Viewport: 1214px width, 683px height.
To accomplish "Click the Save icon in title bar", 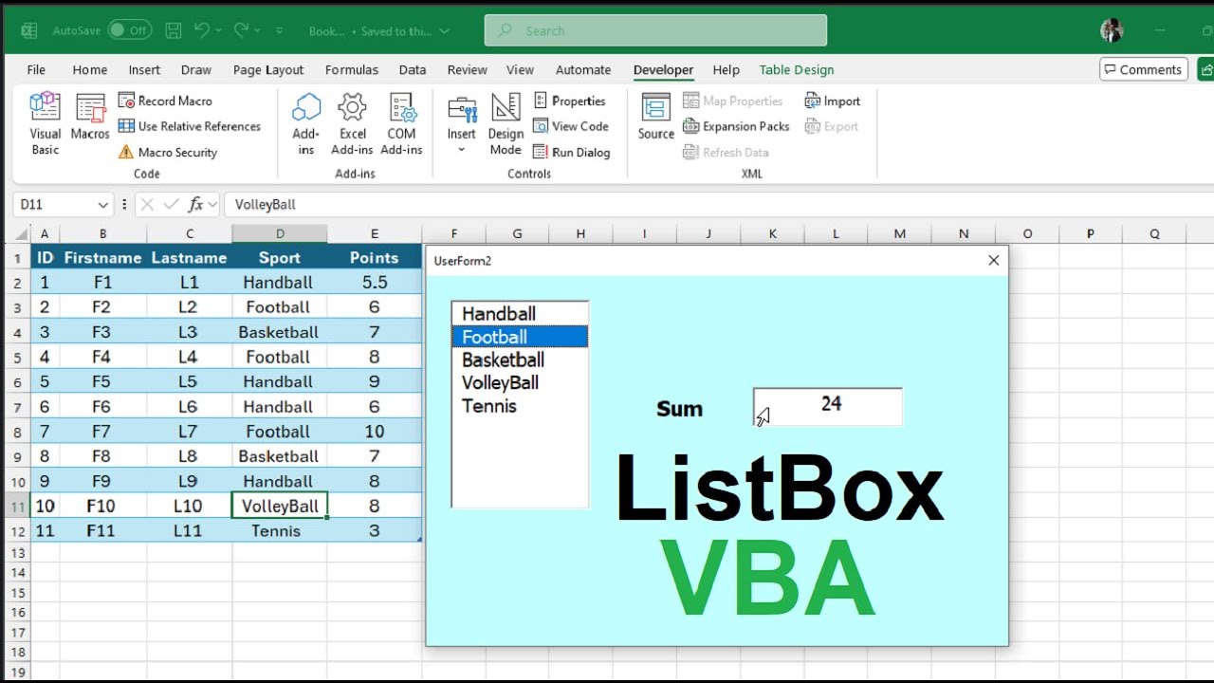I will tap(173, 30).
